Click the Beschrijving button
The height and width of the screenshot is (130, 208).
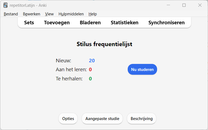coord(141,119)
